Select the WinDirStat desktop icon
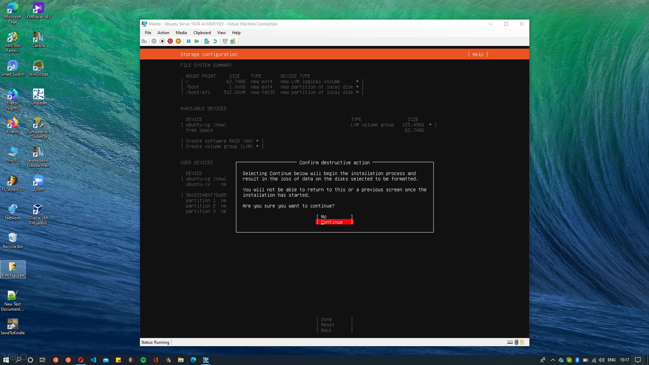The width and height of the screenshot is (649, 365). point(39,68)
